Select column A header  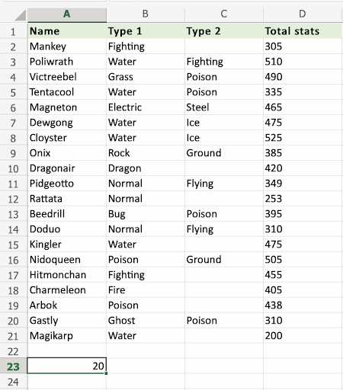(x=67, y=14)
